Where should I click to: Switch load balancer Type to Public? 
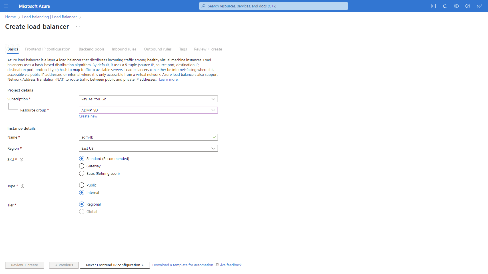pyautogui.click(x=82, y=185)
